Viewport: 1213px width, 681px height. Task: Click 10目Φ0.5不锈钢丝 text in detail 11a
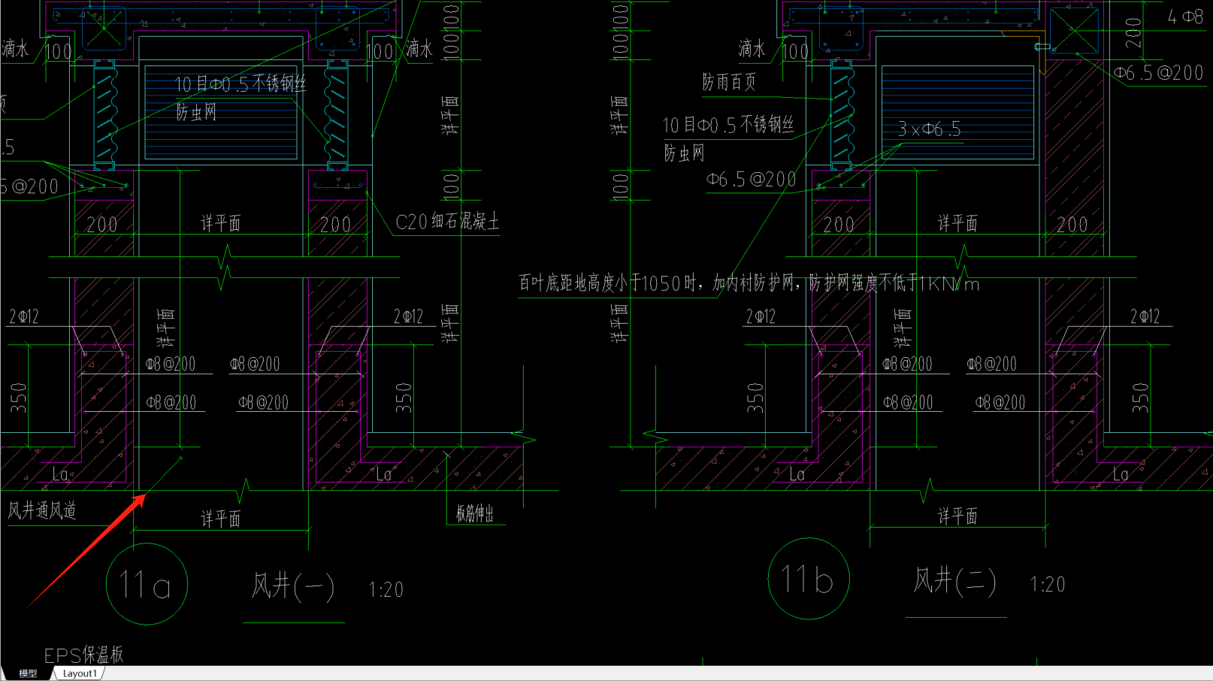[x=240, y=84]
